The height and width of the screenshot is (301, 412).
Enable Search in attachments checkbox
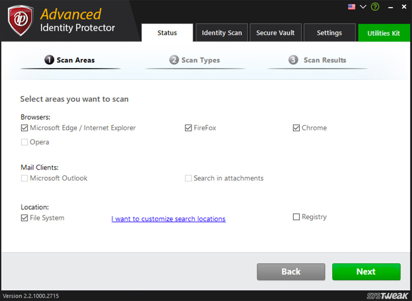188,178
